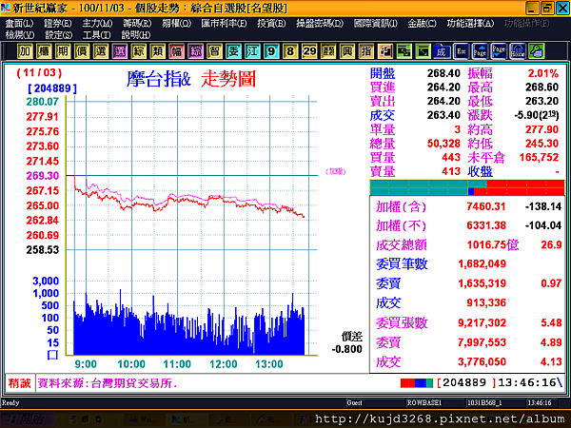Click the 指 index toolbar icon
571x428 pixels.
point(366,51)
